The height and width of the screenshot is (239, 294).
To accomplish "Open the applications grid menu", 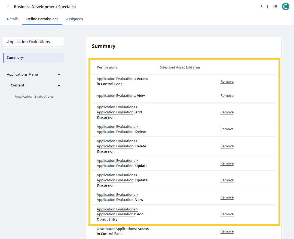I will click(275, 7).
